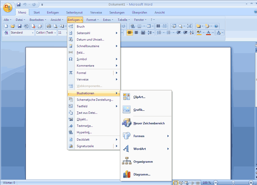Toggle Justify distributed alignment
The image size is (257, 185).
pos(143,33)
